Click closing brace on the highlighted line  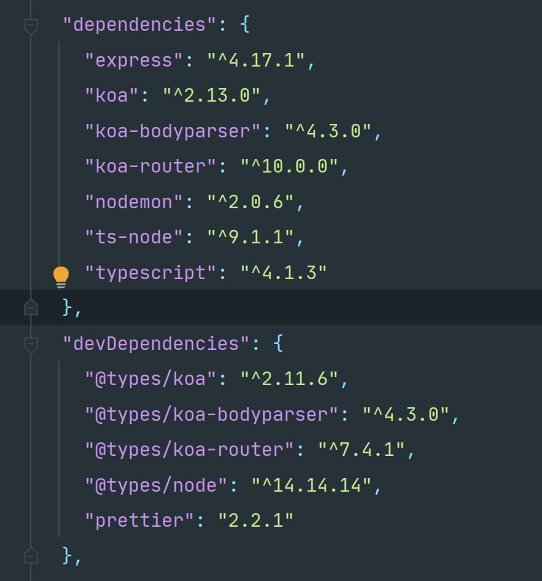(67, 307)
